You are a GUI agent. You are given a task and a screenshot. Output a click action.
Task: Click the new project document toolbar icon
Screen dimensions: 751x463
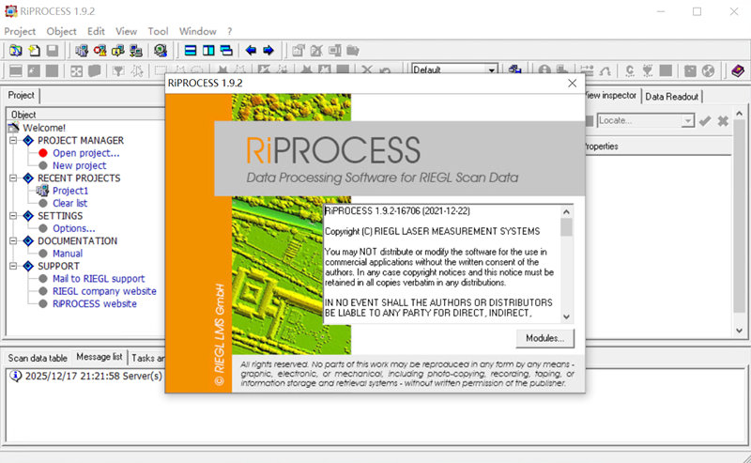coord(35,51)
